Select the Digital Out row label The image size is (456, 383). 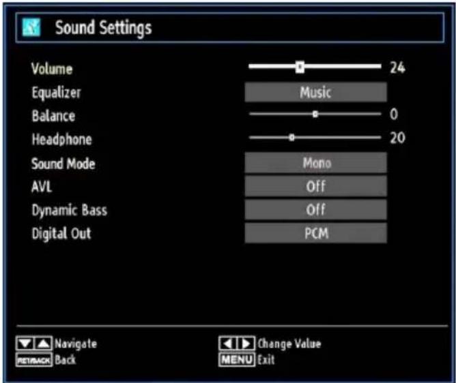[61, 234]
